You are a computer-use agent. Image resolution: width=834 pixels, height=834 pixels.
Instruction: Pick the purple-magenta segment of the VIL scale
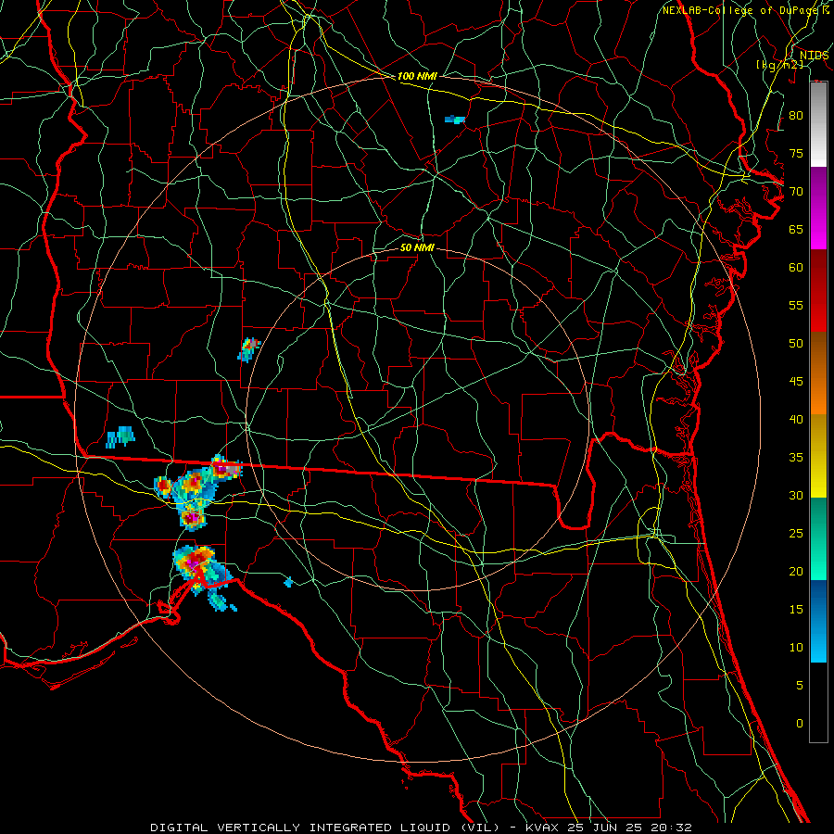tap(818, 208)
